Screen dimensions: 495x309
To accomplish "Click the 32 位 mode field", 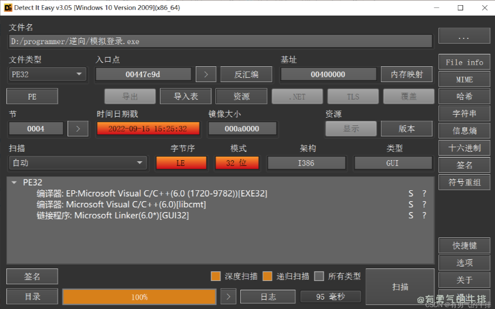I will pyautogui.click(x=237, y=163).
